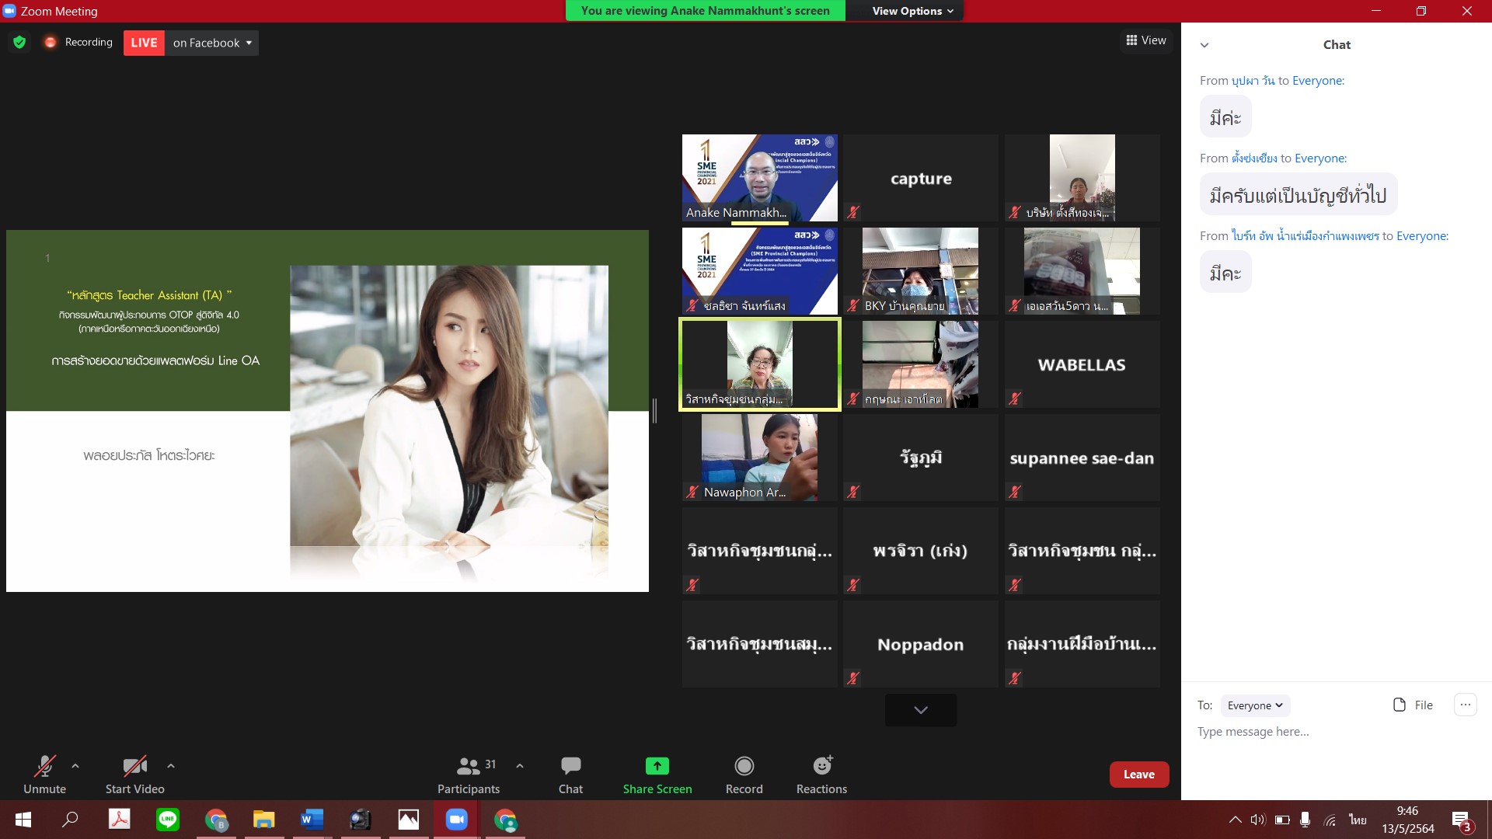Viewport: 1492px width, 839px height.
Task: Open the View Options menu
Action: [x=912, y=11]
